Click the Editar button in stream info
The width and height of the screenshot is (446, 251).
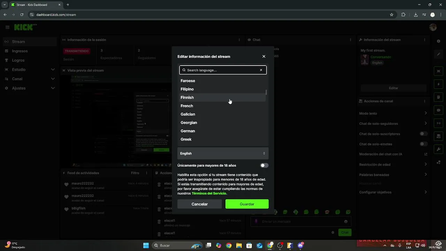tap(393, 88)
